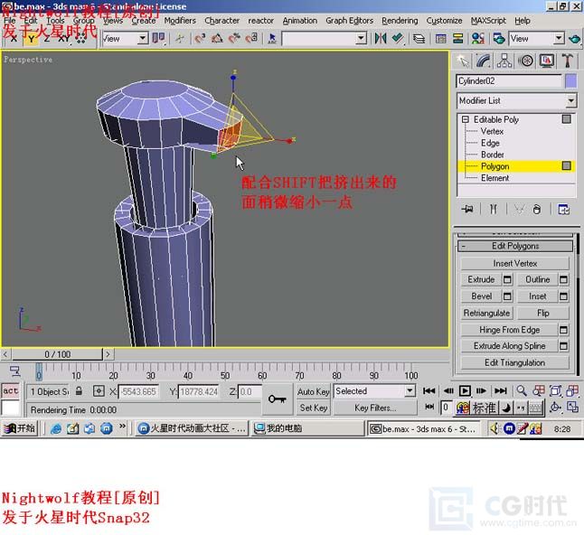Open the Material Editor icon
This screenshot has height=535, width=584.
[477, 38]
